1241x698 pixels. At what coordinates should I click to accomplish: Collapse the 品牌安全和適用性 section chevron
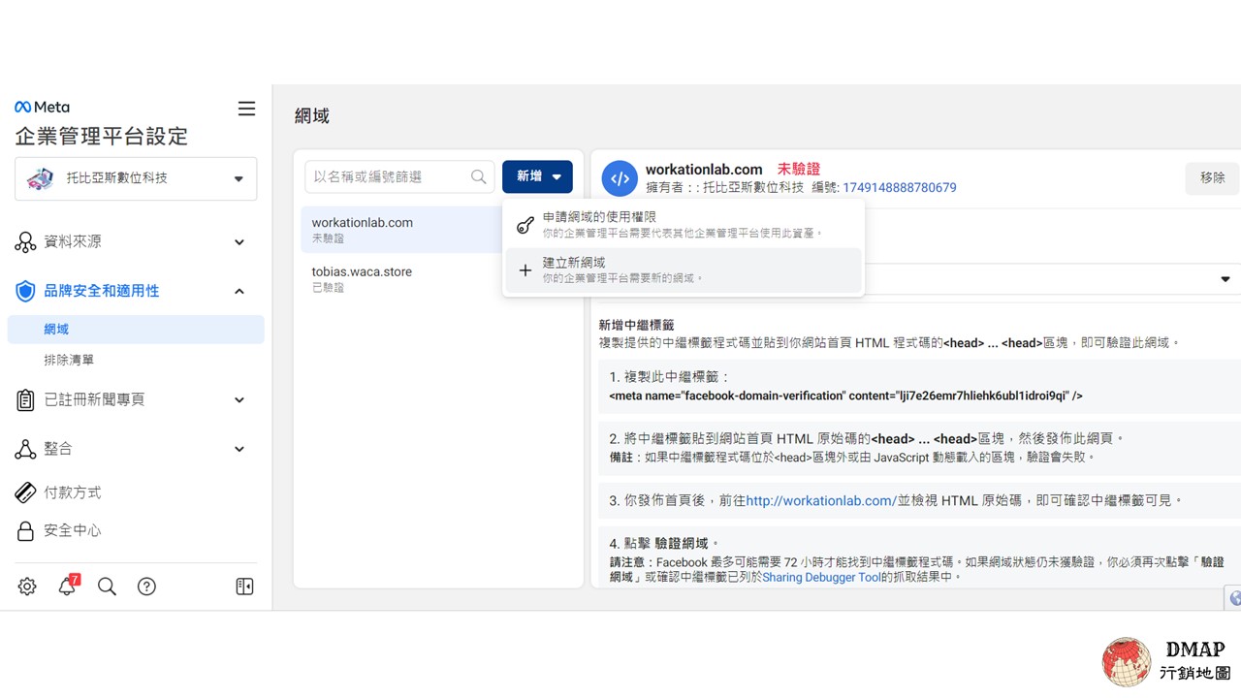click(x=239, y=291)
